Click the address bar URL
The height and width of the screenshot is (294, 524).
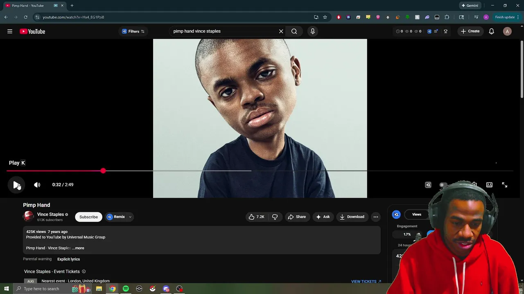[x=73, y=17]
